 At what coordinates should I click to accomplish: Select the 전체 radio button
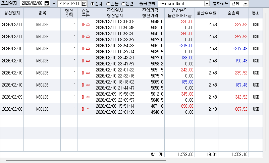point(93,4)
